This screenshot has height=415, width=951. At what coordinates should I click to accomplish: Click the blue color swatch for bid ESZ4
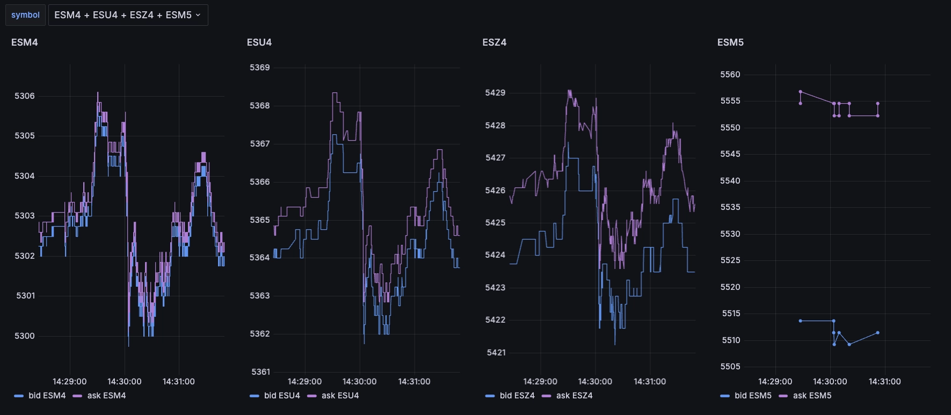(x=490, y=396)
